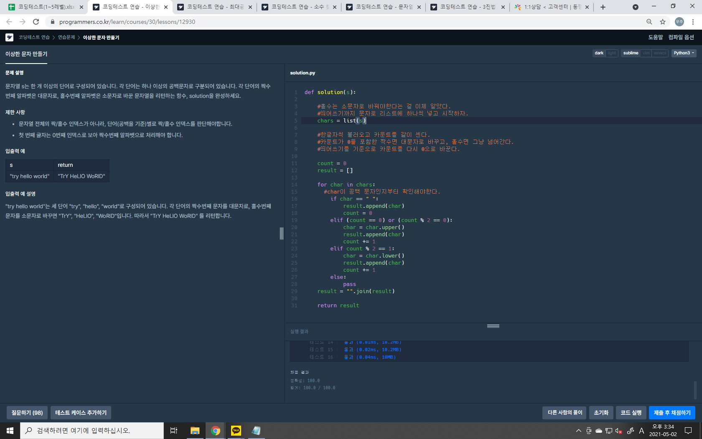Click the "TrY HeLlO WoRlD" return cell

[81, 176]
